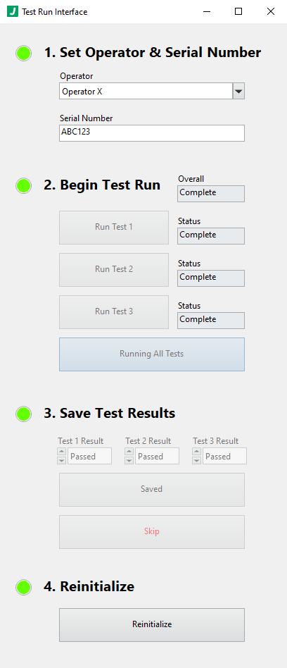This screenshot has width=287, height=668.
Task: Click the Overall status Complete field
Action: coord(211,193)
